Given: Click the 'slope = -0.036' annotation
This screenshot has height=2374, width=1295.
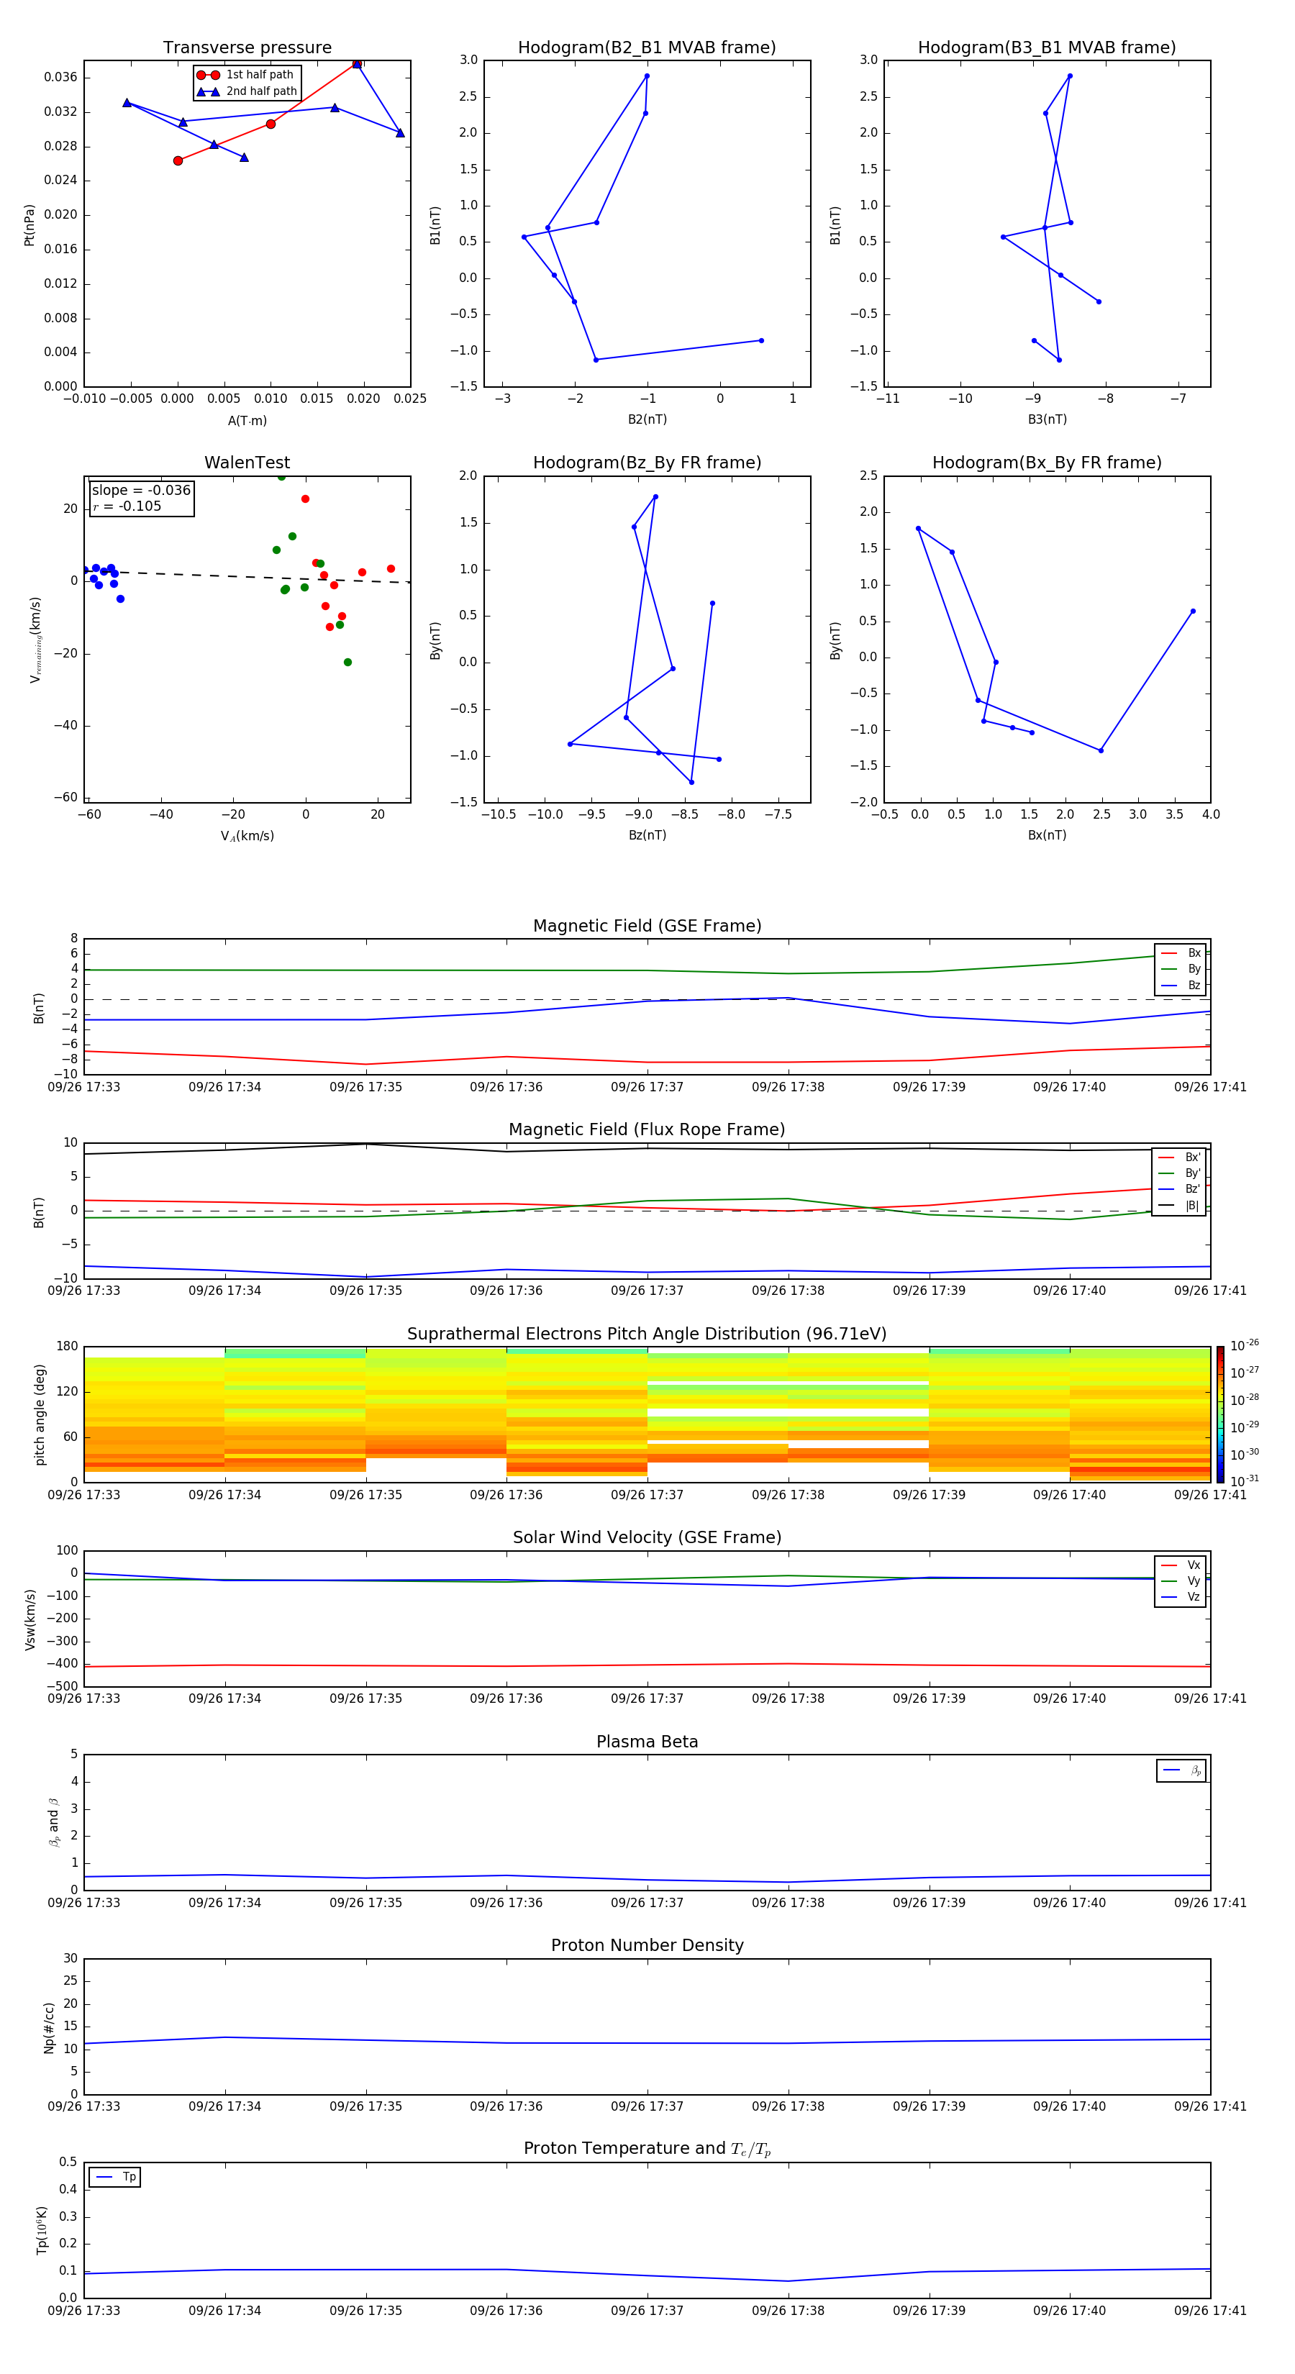Looking at the screenshot, I should coord(141,491).
